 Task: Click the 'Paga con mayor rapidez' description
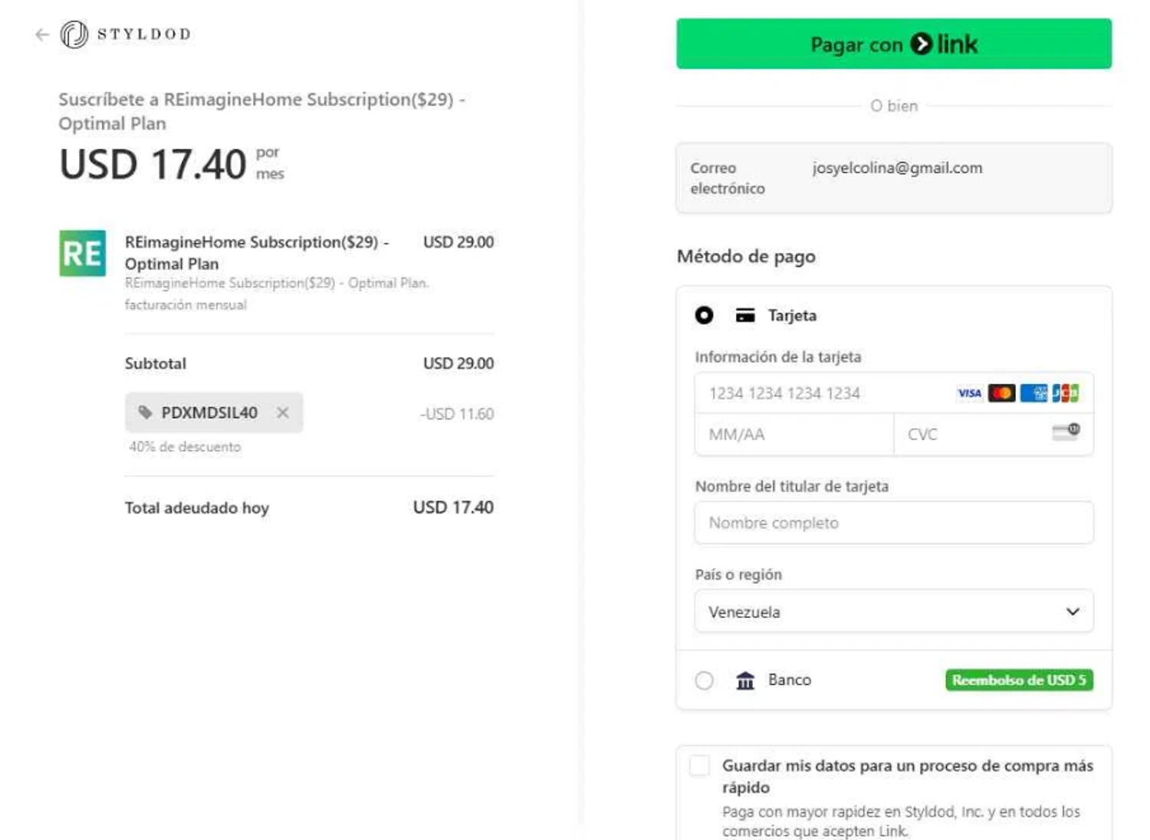[901, 821]
